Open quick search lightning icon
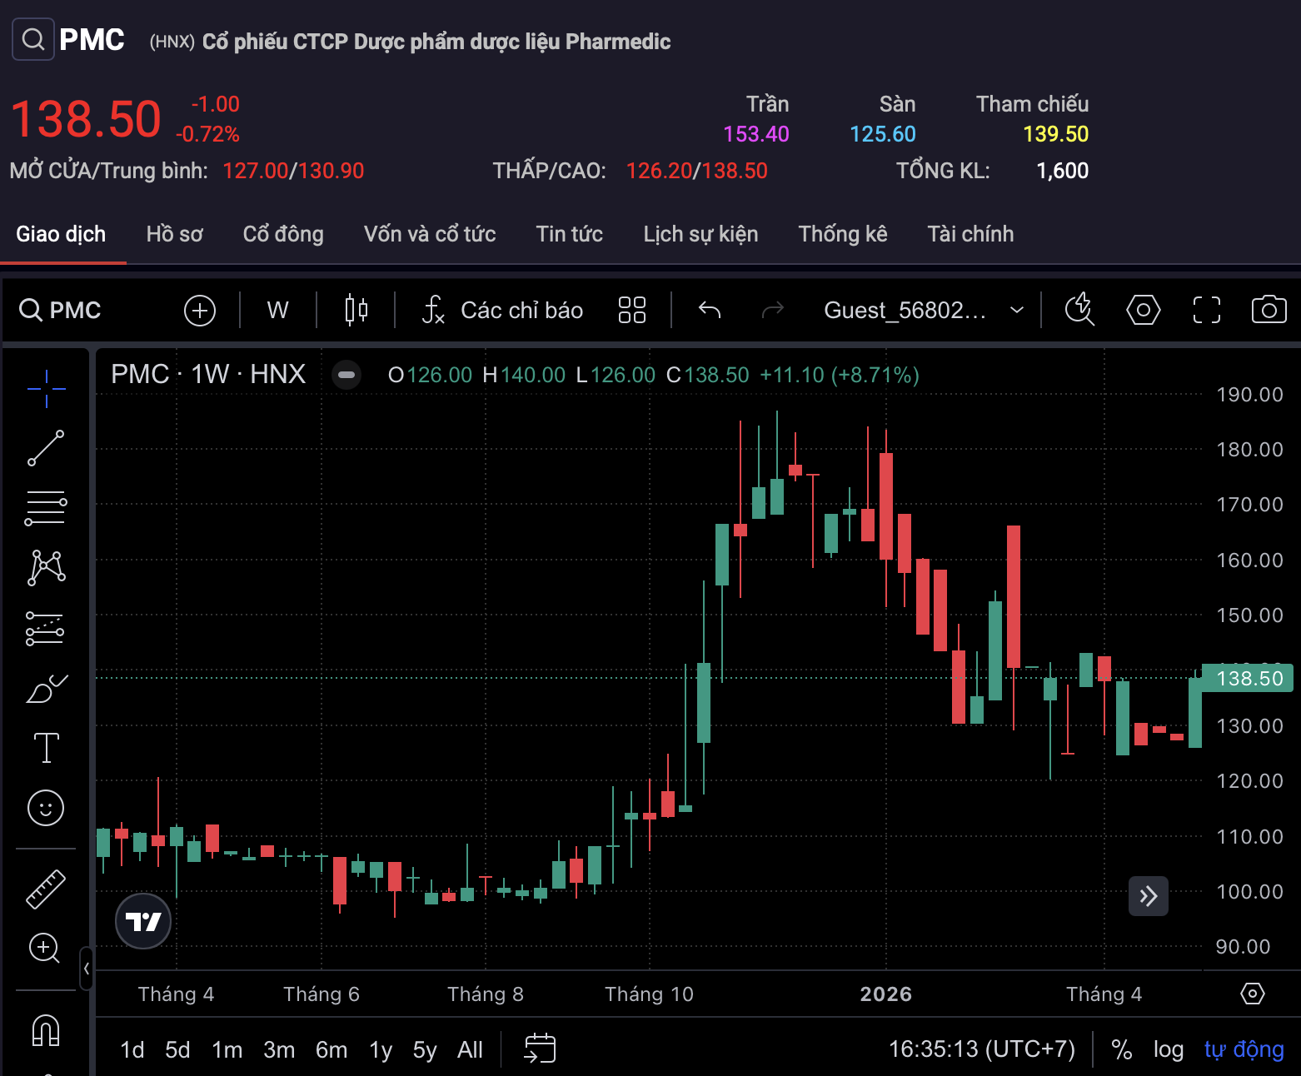This screenshot has height=1076, width=1301. coord(1079,310)
